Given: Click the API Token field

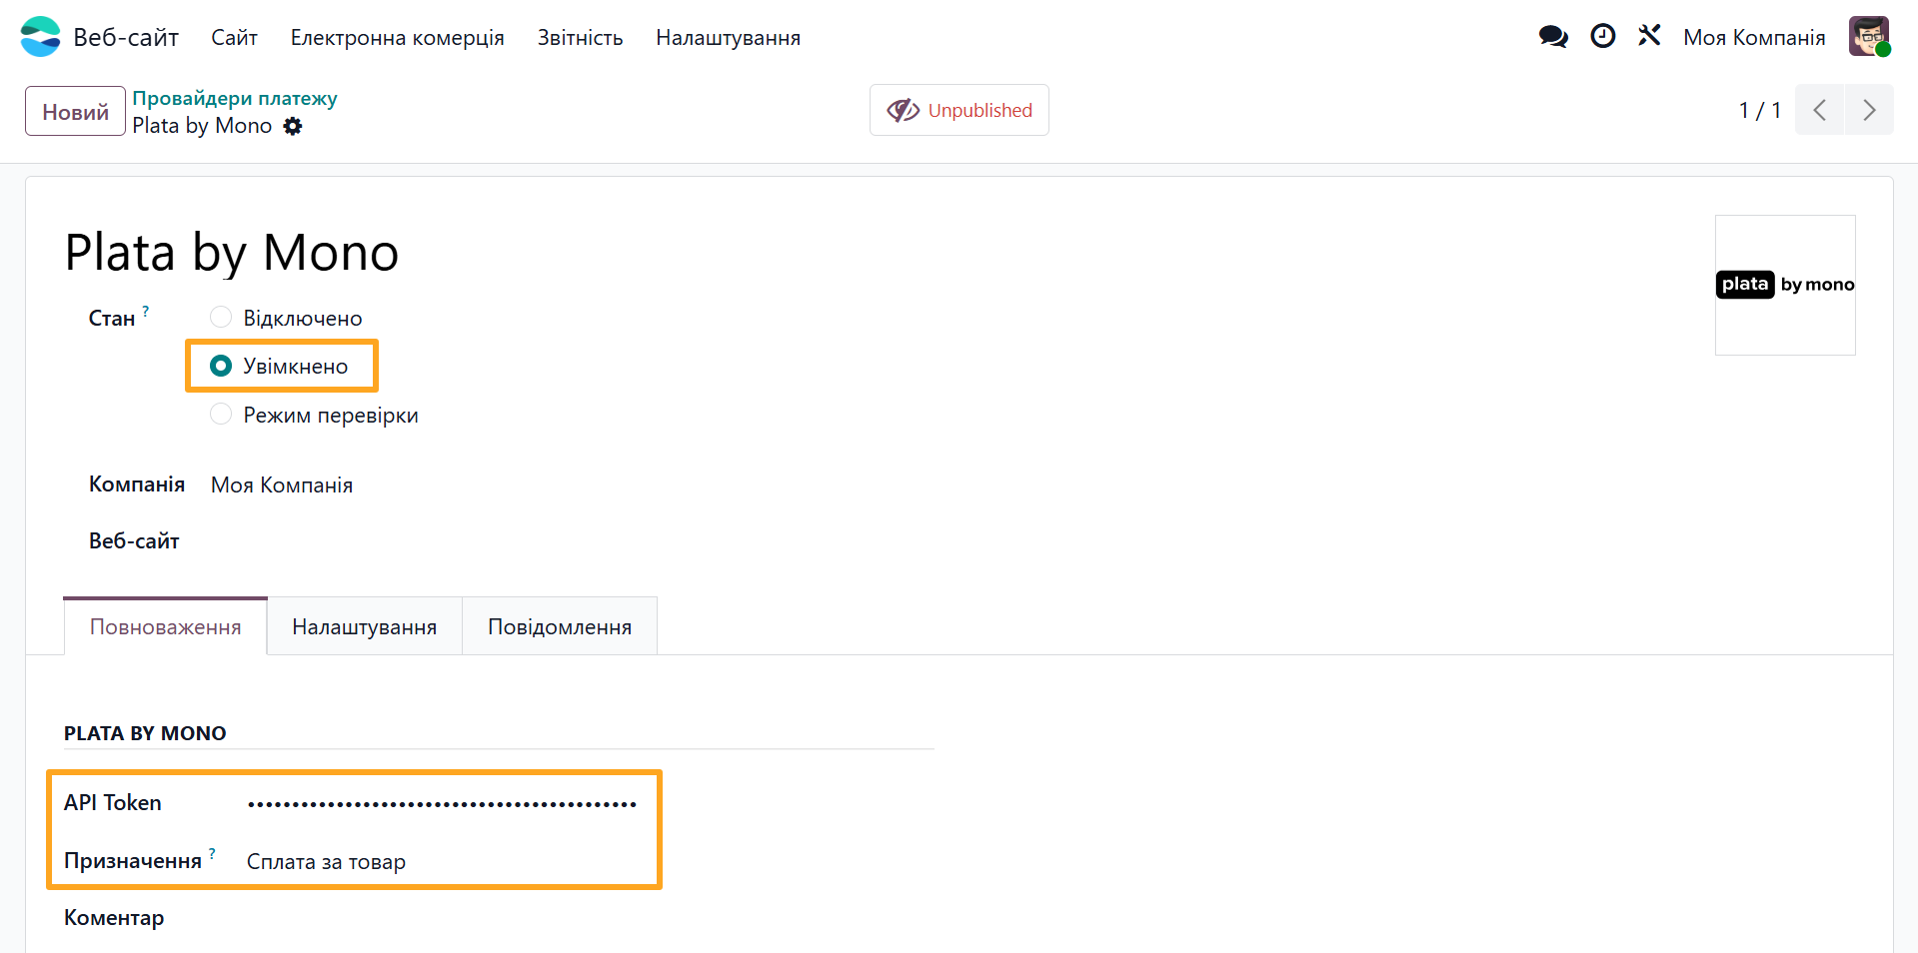Looking at the screenshot, I should click(442, 803).
